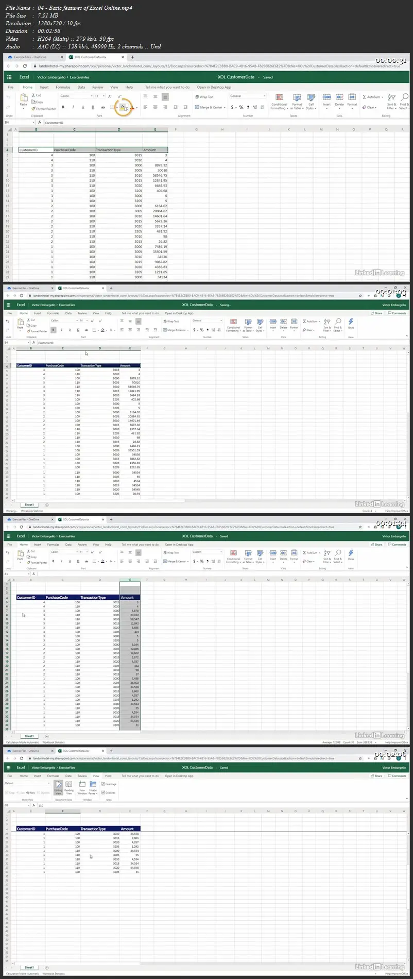Viewport: 413px width, 979px height.
Task: Select Format Painter in the 00:00:31 frame
Action: [44, 109]
